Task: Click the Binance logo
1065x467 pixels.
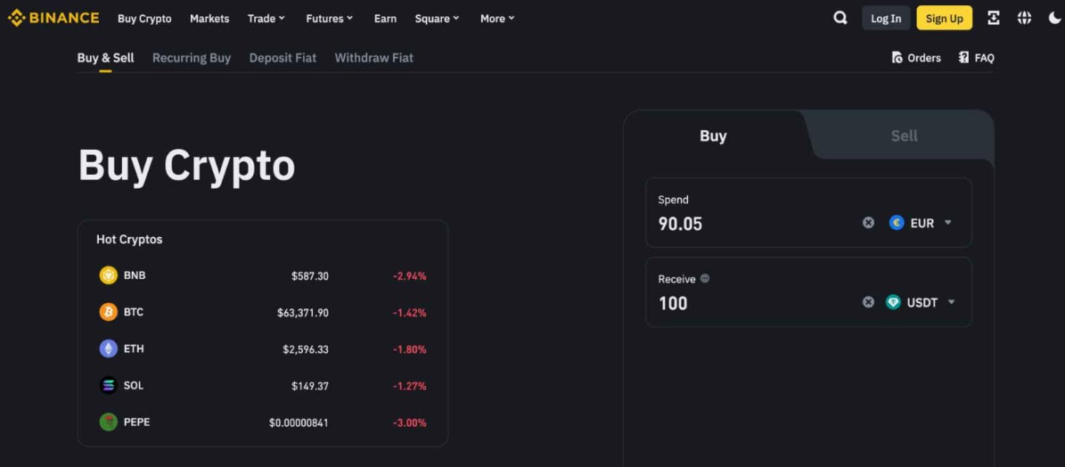Action: click(53, 18)
